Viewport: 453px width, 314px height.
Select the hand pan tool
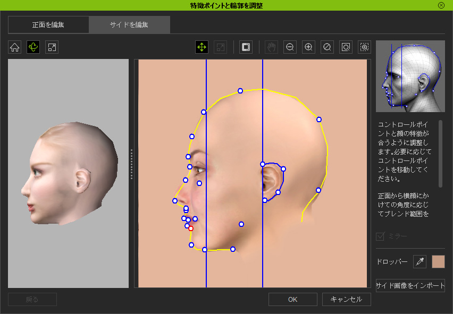point(271,47)
